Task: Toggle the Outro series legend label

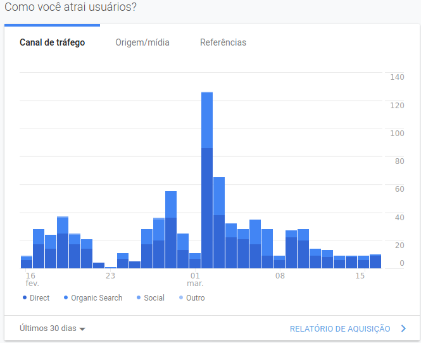Action: click(196, 297)
